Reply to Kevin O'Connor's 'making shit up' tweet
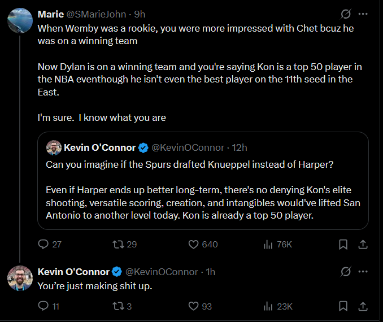The height and width of the screenshot is (322, 383). [x=43, y=306]
